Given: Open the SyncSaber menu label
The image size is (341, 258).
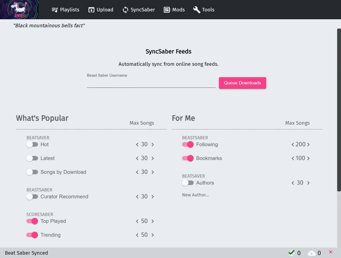Looking at the screenshot, I should (143, 10).
